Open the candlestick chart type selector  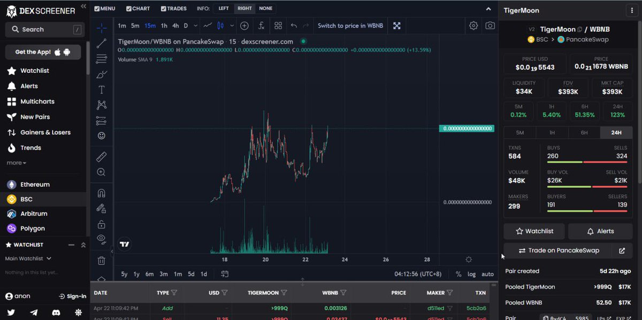[x=221, y=26]
